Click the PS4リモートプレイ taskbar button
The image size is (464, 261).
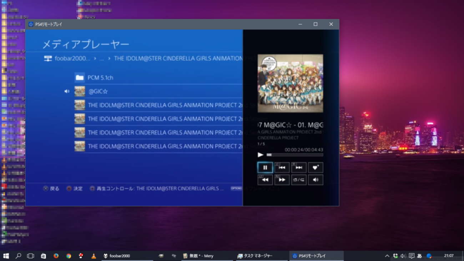point(316,256)
